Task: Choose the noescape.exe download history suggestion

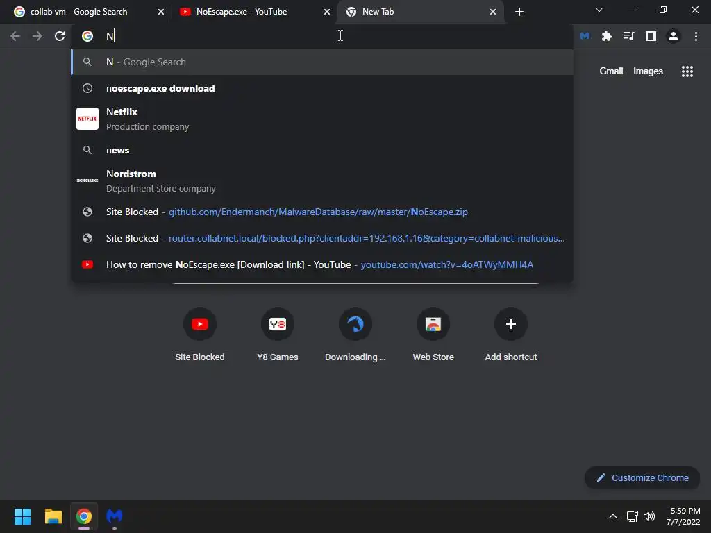Action: click(322, 88)
